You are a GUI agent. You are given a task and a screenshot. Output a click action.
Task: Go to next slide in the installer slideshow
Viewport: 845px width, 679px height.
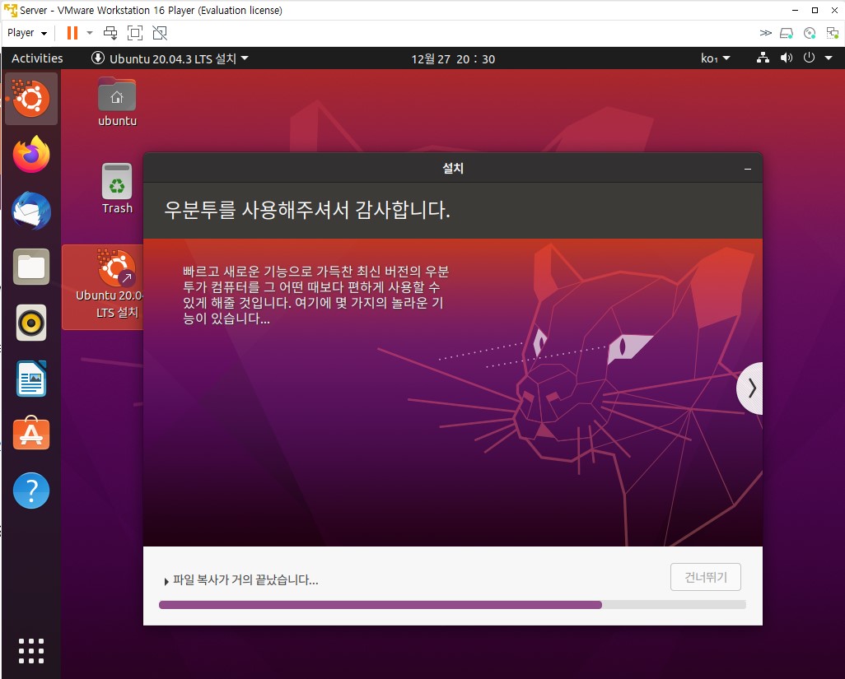[750, 388]
